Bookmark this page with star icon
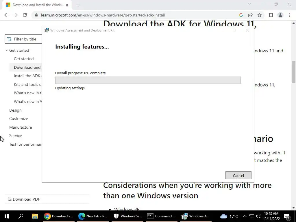This screenshot has height=222, width=296. (x=260, y=15)
